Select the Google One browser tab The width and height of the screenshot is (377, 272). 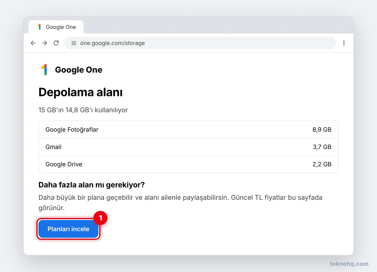pos(56,27)
